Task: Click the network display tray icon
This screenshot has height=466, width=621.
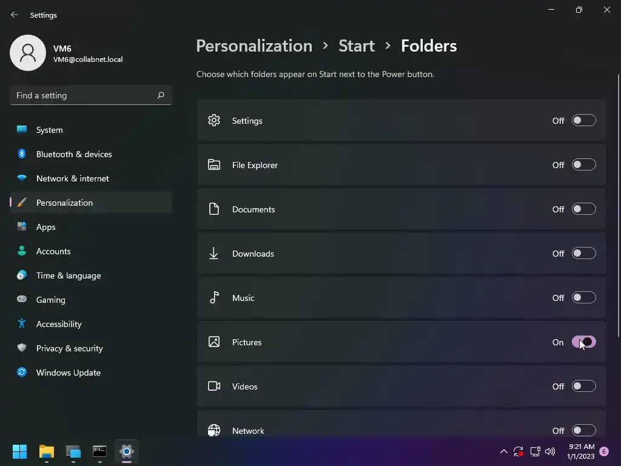Action: 535,451
